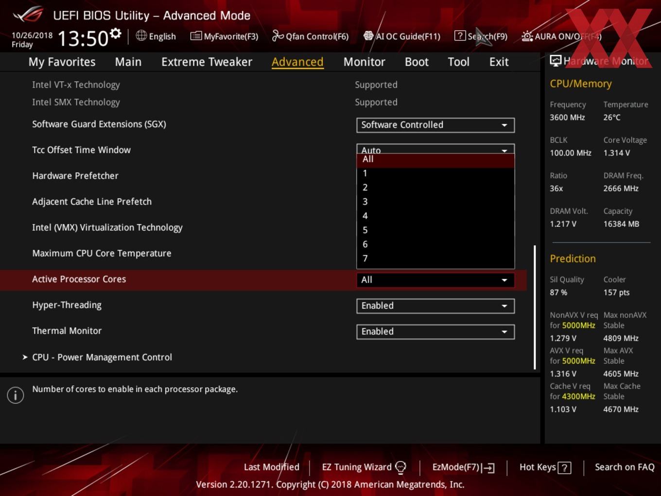Click the Search on FAQ link
The image size is (661, 496).
[x=625, y=467]
